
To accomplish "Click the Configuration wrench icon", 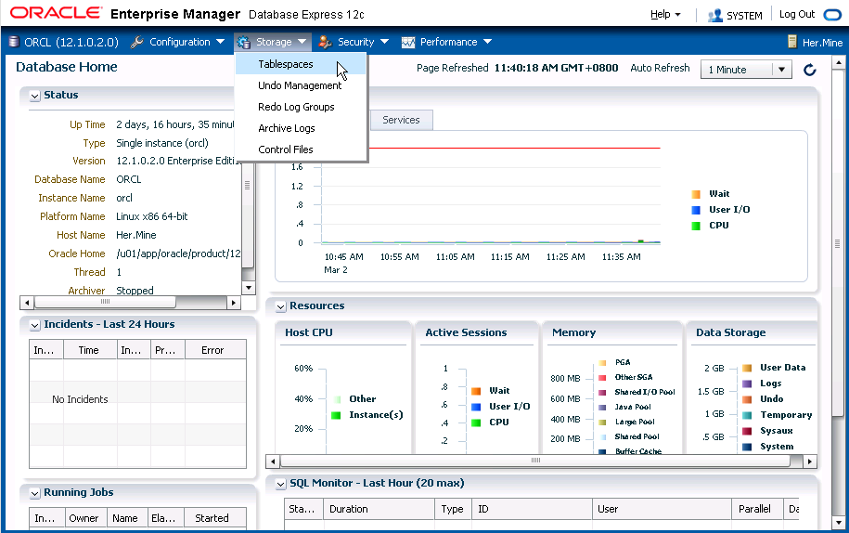I will 137,42.
